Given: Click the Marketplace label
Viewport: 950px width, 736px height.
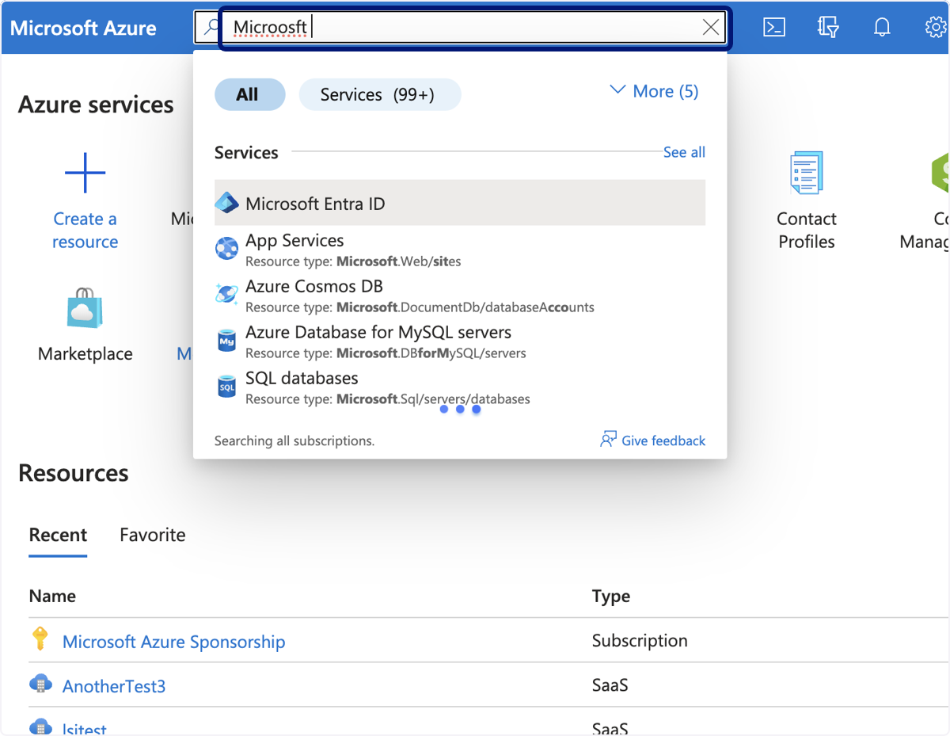Looking at the screenshot, I should pyautogui.click(x=85, y=353).
